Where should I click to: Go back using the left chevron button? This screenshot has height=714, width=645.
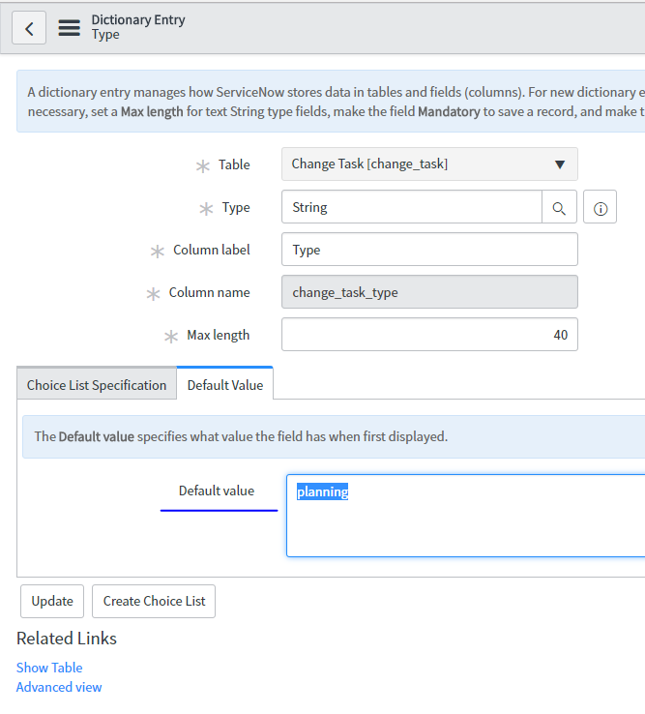(29, 28)
